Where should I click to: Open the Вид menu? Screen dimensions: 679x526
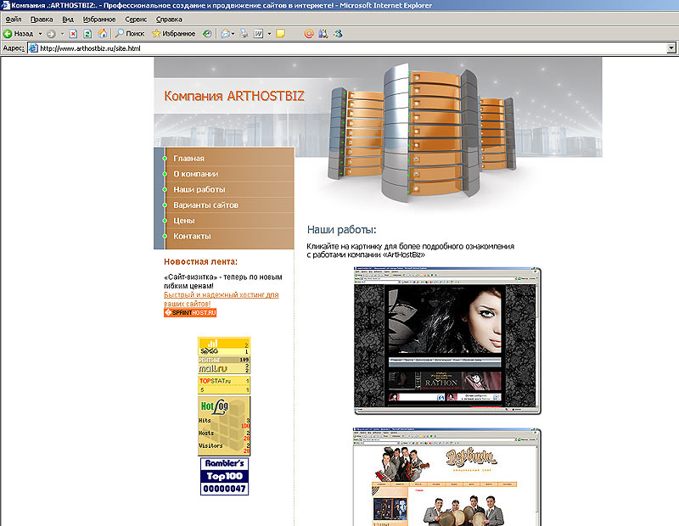(68, 19)
